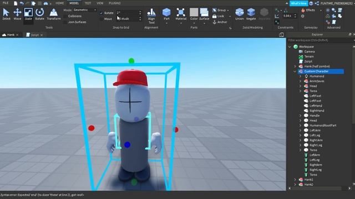Open the Mode Geometric dropdown
Viewport: 355px width, 199px height.
point(85,10)
